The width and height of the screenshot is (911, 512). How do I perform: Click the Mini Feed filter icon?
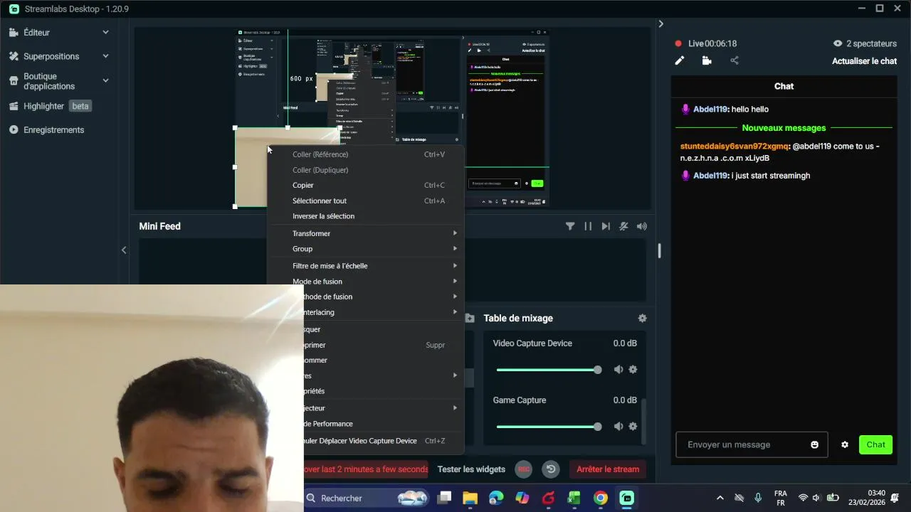point(570,226)
